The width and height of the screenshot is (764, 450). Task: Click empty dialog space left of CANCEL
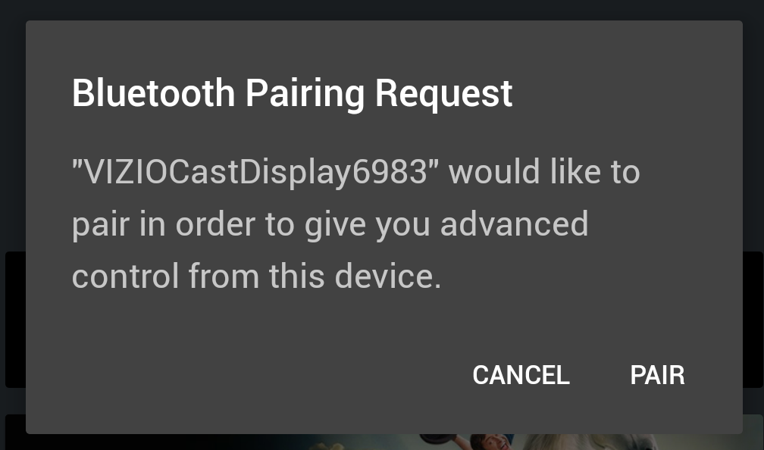point(243,375)
